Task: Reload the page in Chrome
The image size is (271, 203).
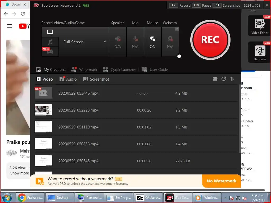Action: [x=23, y=14]
